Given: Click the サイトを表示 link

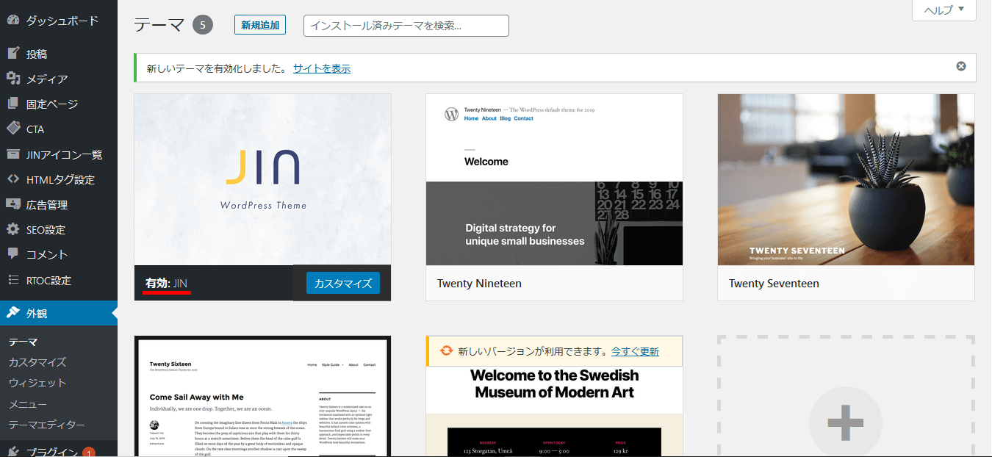Looking at the screenshot, I should pyautogui.click(x=322, y=68).
